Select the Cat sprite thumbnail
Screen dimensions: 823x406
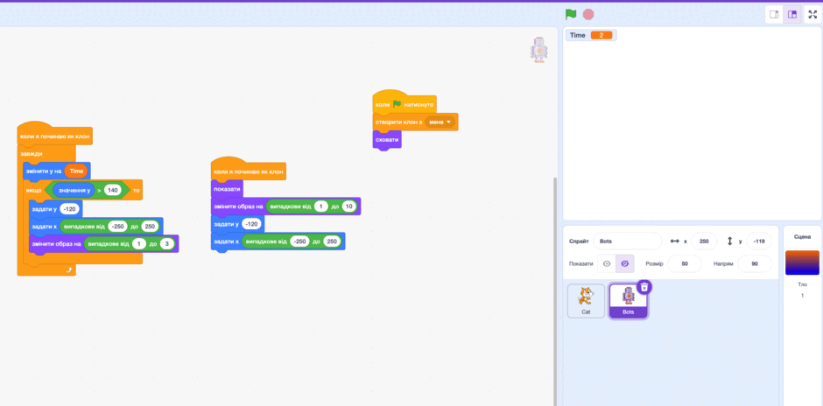point(586,301)
